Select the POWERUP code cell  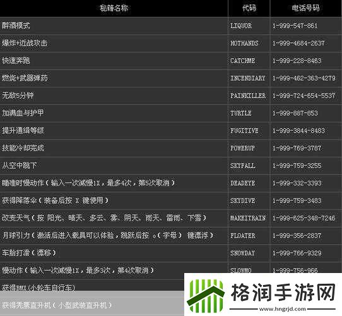click(x=249, y=148)
